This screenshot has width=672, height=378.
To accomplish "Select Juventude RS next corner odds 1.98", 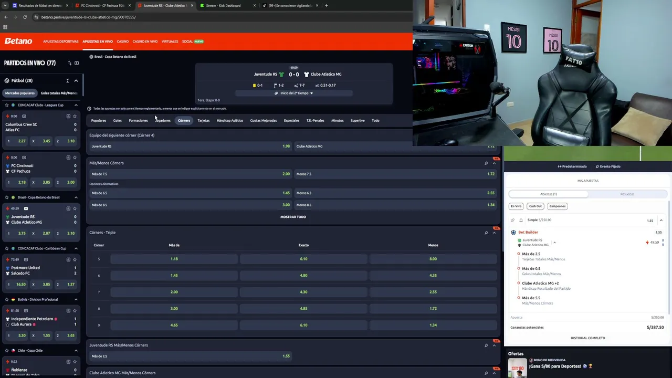I will pyautogui.click(x=190, y=146).
